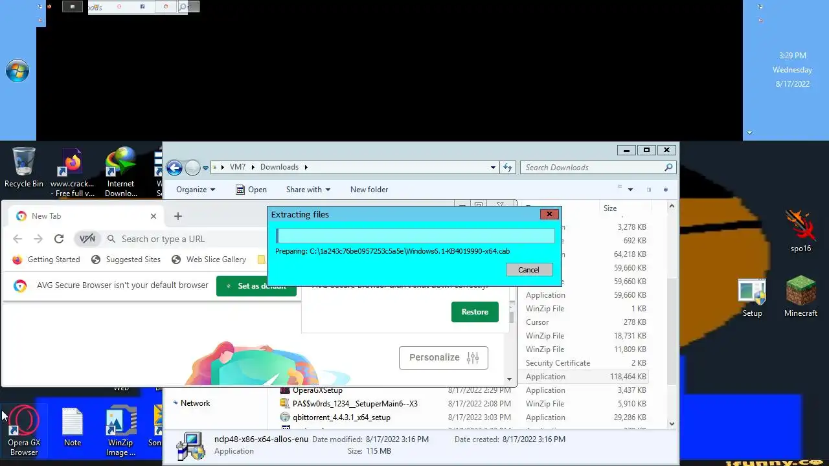Open the recent pages dropdown arrow
This screenshot has width=829, height=466.
tap(205, 168)
